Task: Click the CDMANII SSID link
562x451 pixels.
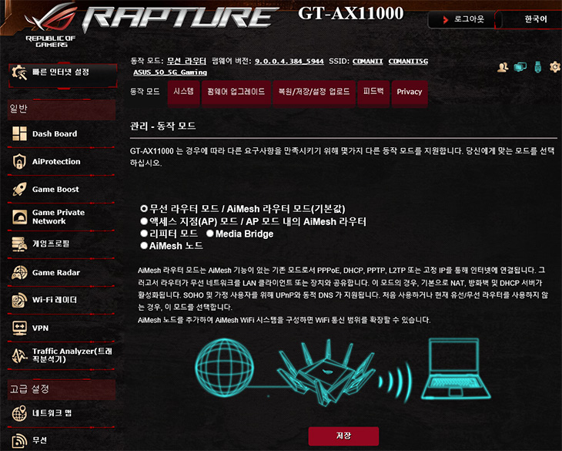Action: (x=367, y=62)
